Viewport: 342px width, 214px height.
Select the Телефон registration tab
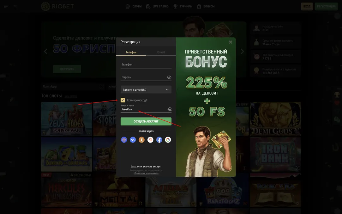pyautogui.click(x=131, y=52)
